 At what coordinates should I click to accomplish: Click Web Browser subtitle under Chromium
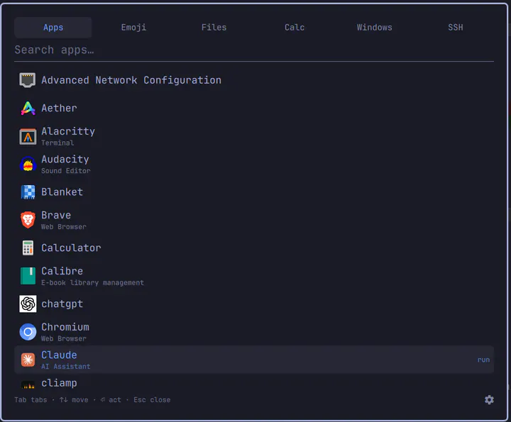pyautogui.click(x=64, y=338)
